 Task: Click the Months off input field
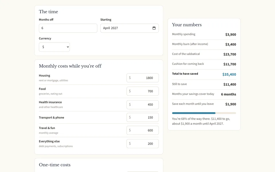pyautogui.click(x=68, y=28)
